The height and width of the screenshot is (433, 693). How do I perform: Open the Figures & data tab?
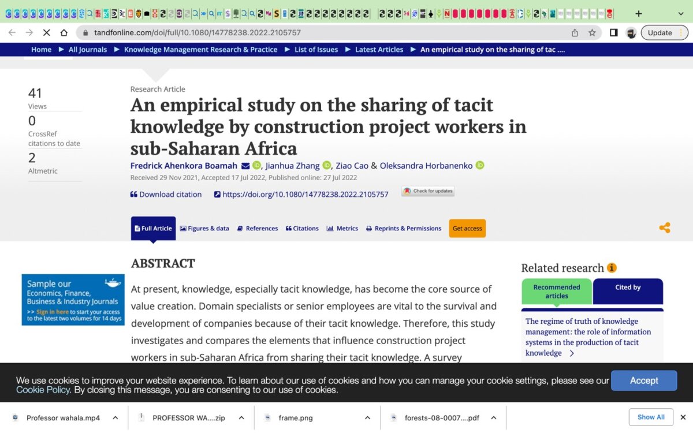(204, 229)
